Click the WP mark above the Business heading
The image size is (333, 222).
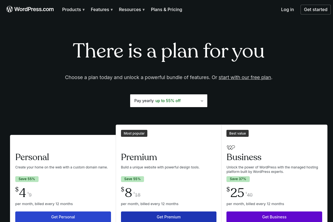(x=231, y=147)
